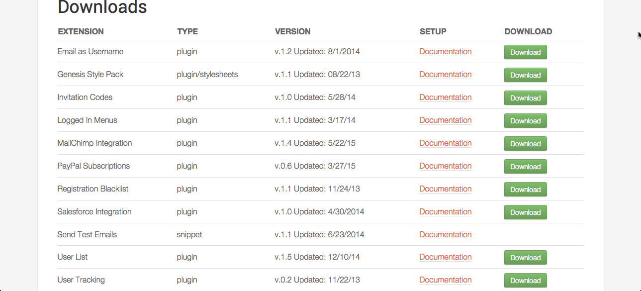View Registration Blacklist Documentation
Image resolution: width=641 pixels, height=291 pixels.
point(445,189)
